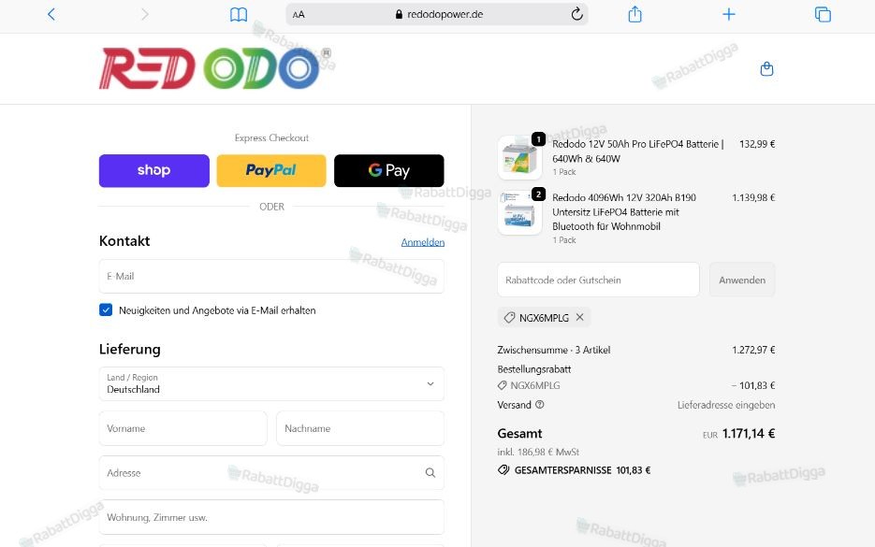The height and width of the screenshot is (547, 875).
Task: Click the discount amount − 101,83 €
Action: pos(752,385)
